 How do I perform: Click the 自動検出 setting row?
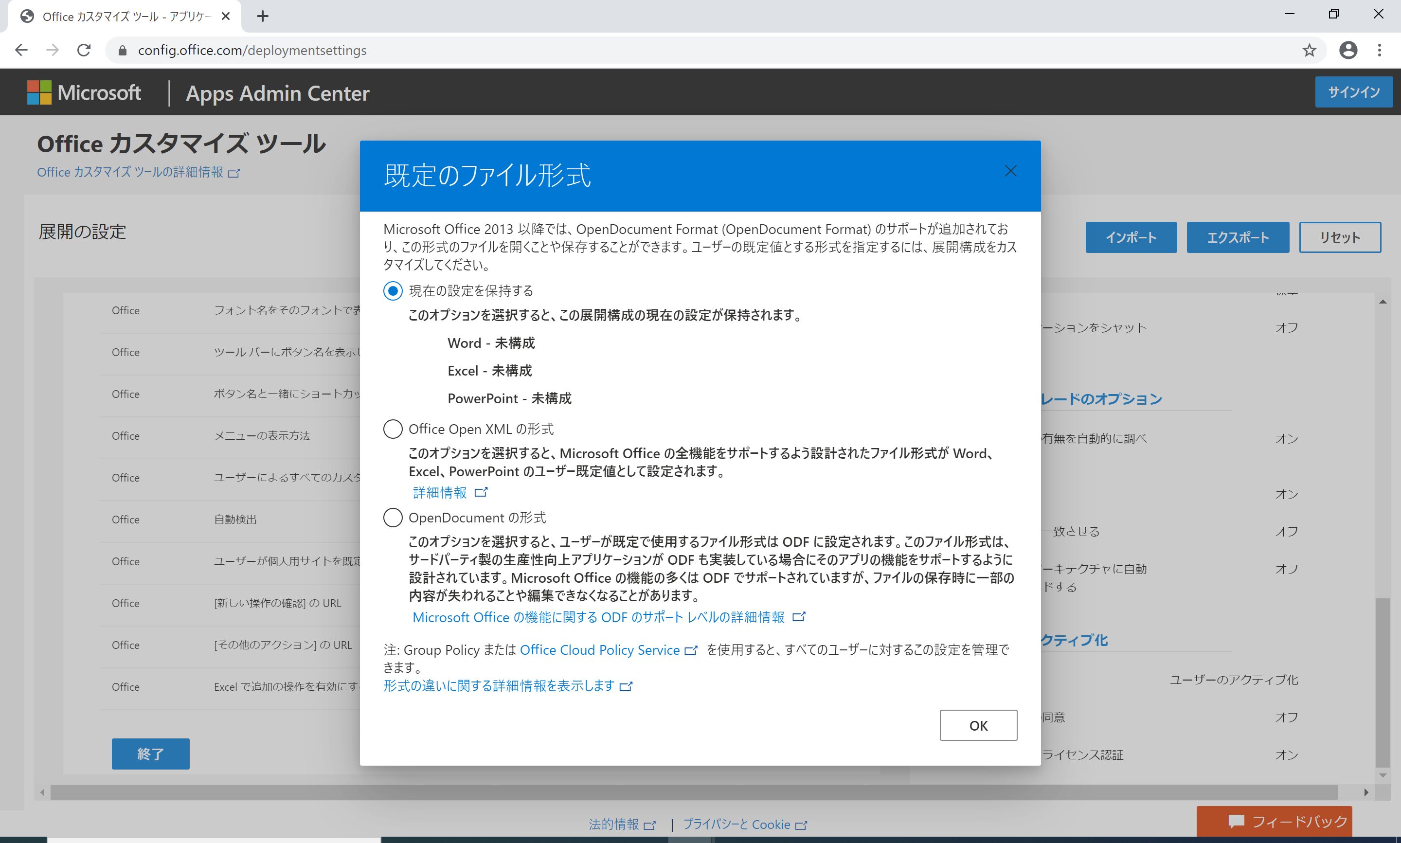coord(230,520)
